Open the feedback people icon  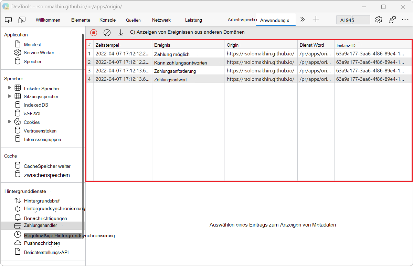pos(392,20)
